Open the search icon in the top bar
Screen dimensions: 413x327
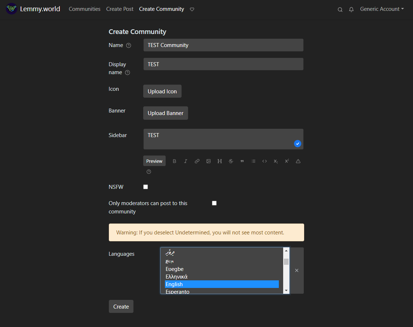[340, 9]
